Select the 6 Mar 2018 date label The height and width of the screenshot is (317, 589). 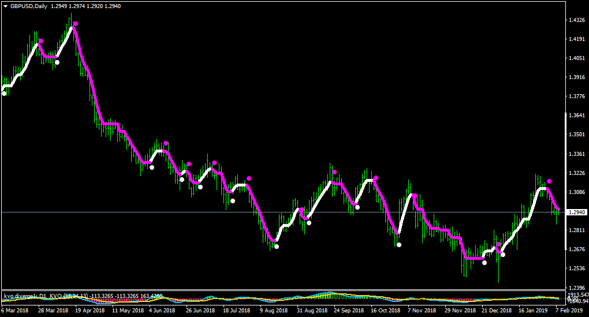[14, 311]
